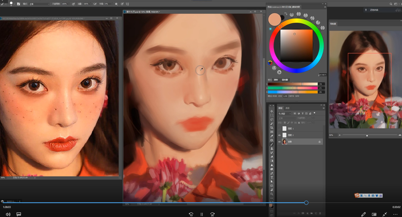
Task: Skip back 10 seconds
Action: [191, 214]
